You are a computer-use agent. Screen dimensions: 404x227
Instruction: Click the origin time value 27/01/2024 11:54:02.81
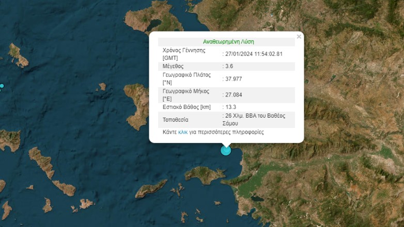point(254,54)
